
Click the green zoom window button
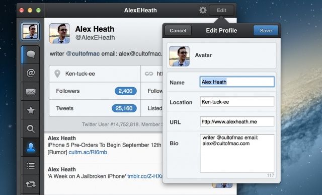click(38, 10)
